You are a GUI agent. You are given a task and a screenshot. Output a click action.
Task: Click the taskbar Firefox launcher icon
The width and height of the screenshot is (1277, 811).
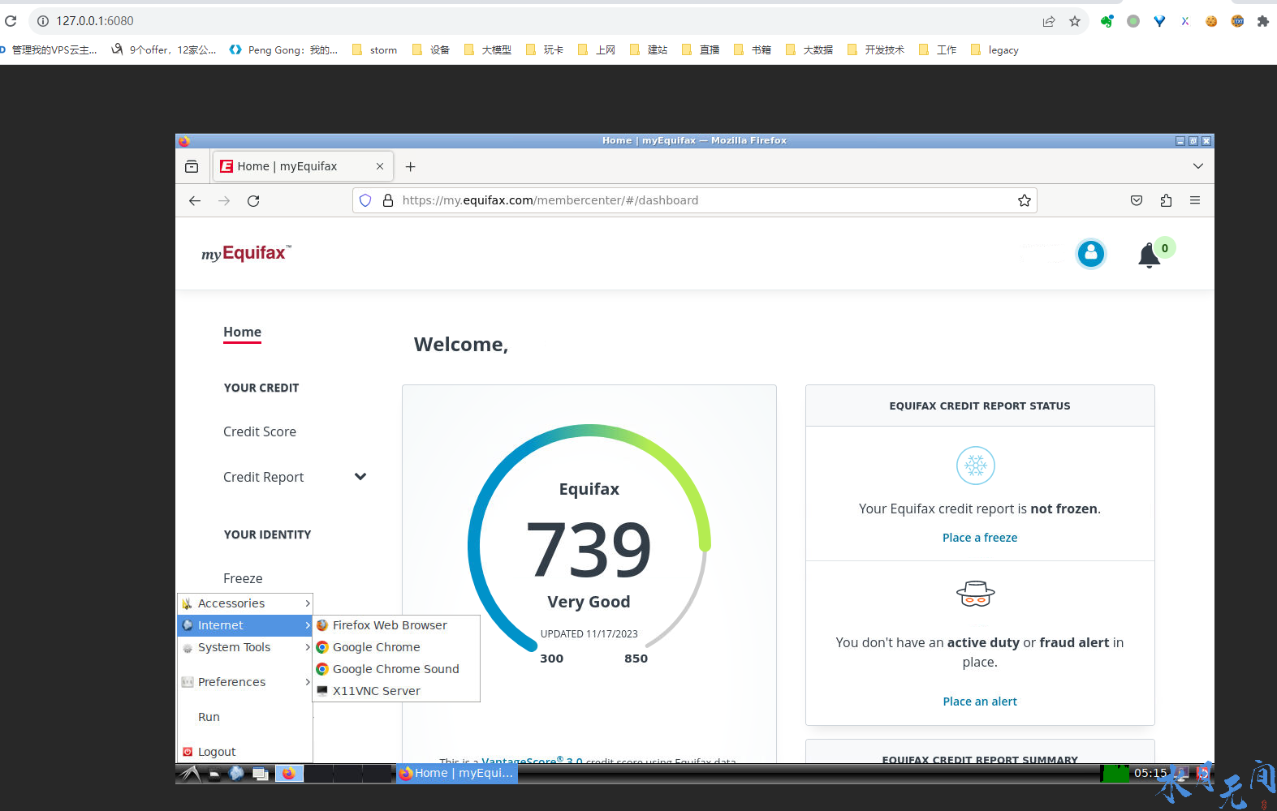[x=288, y=773]
